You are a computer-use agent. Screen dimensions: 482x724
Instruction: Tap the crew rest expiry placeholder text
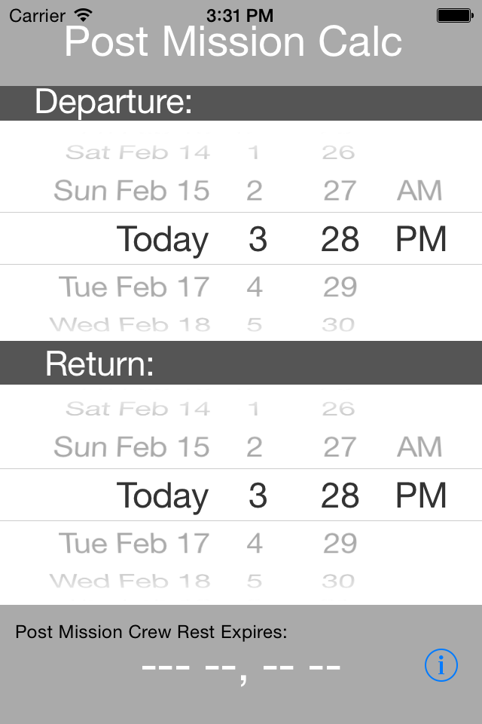[241, 667]
